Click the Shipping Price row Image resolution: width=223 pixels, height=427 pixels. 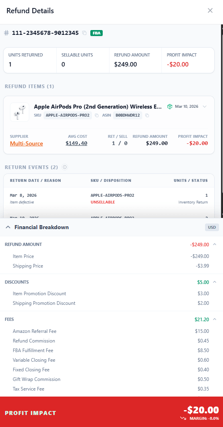pyautogui.click(x=111, y=266)
